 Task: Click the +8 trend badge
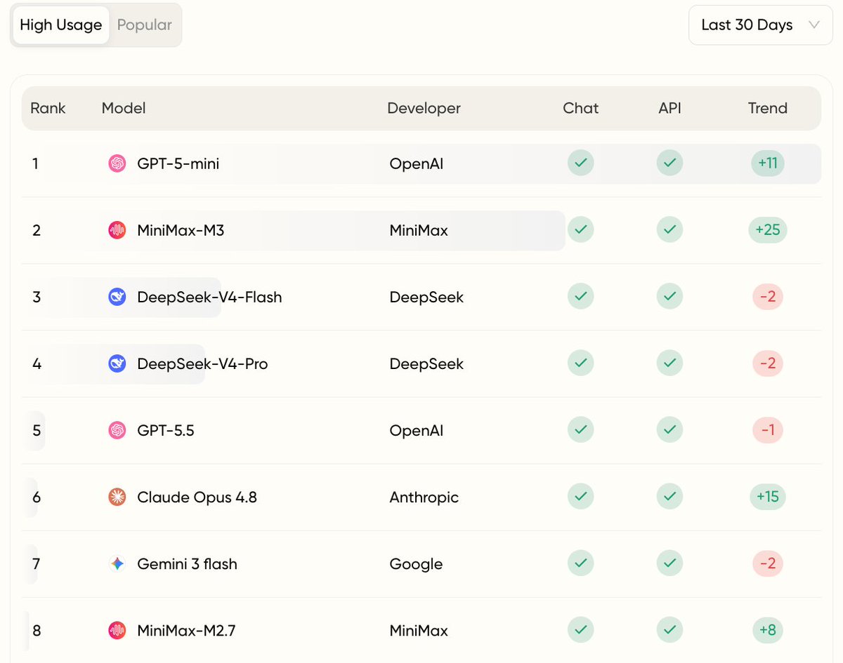point(767,630)
